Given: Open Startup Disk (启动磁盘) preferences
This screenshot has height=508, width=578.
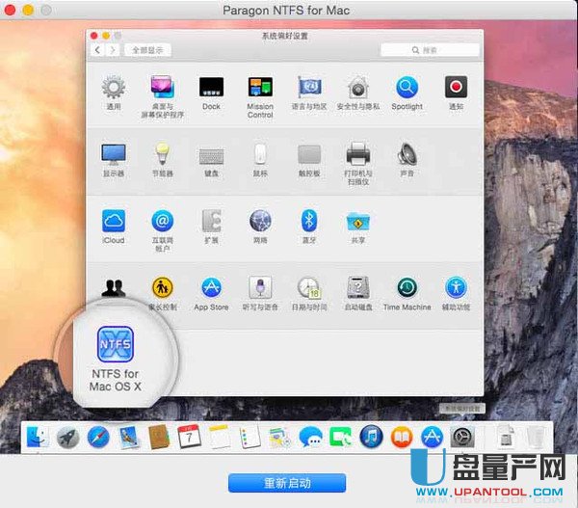Looking at the screenshot, I should pos(358,287).
